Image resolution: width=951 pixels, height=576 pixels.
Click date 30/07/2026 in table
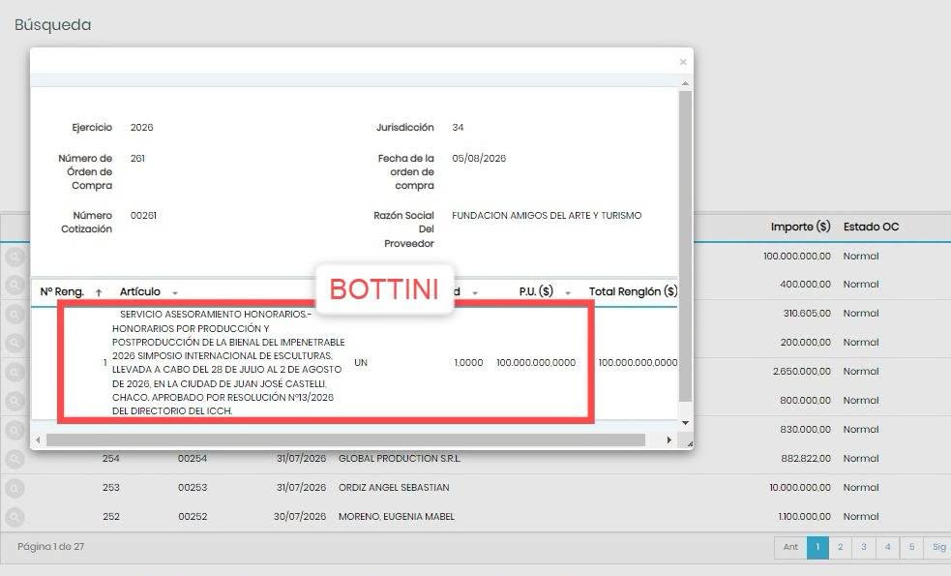coord(300,517)
